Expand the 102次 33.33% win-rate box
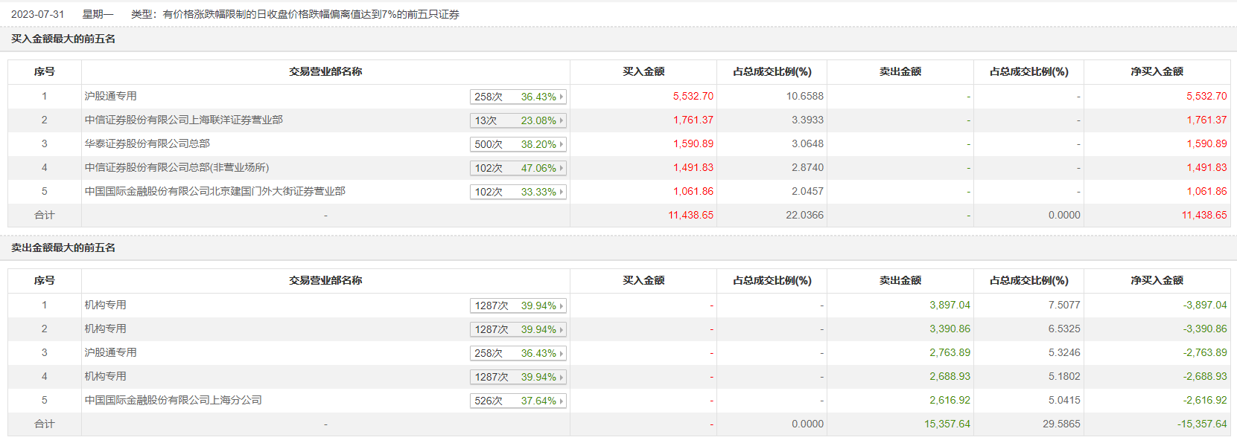 (518, 192)
